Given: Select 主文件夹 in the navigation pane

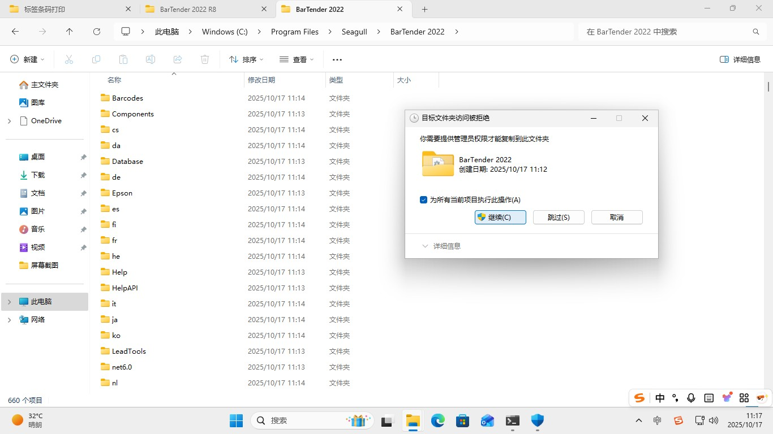Looking at the screenshot, I should click(45, 85).
